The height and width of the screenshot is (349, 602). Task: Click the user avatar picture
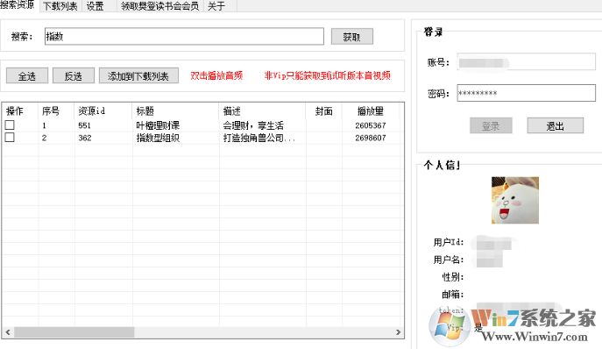pos(515,200)
